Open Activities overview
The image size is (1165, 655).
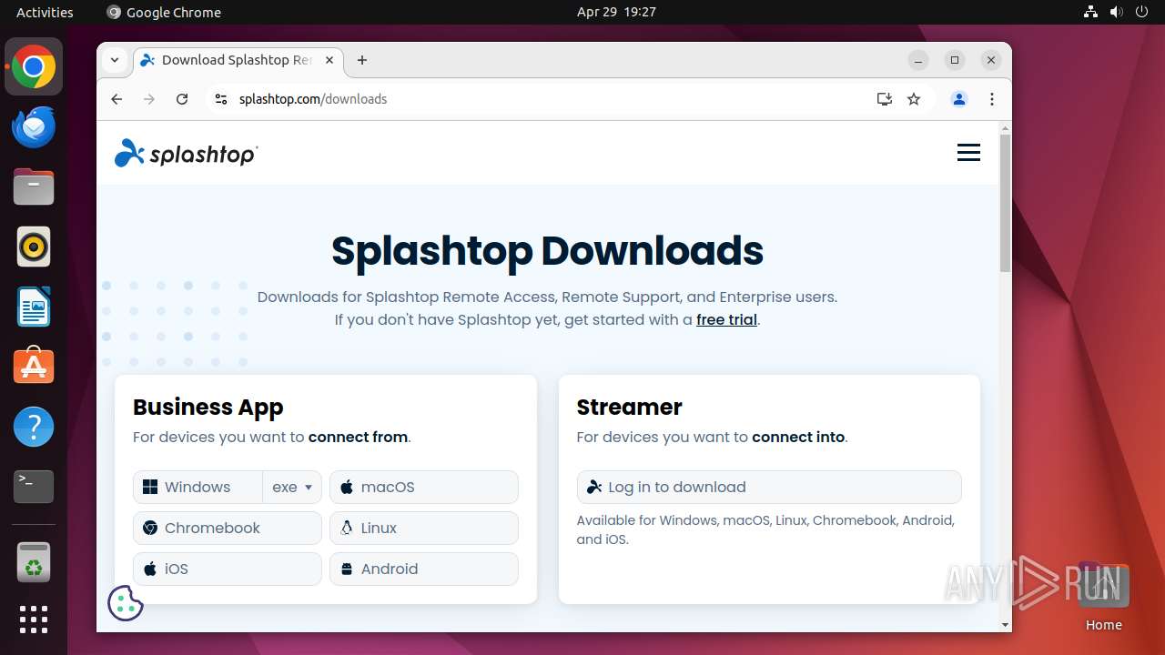tap(45, 12)
